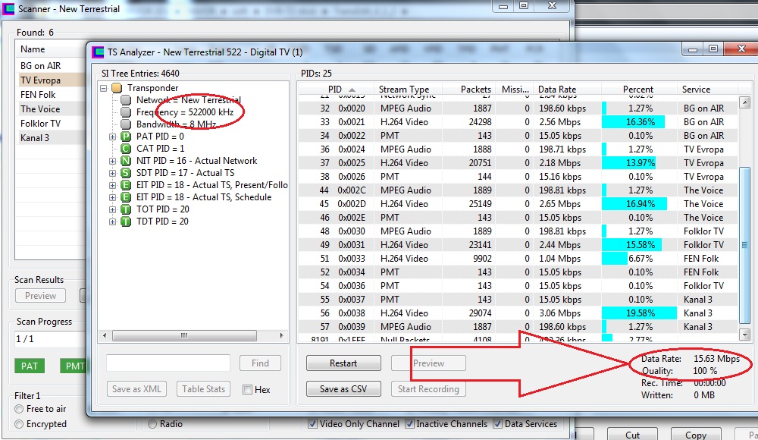Click the SI tree horizontal scrollbar thumb
The height and width of the screenshot is (440, 758).
click(x=184, y=335)
